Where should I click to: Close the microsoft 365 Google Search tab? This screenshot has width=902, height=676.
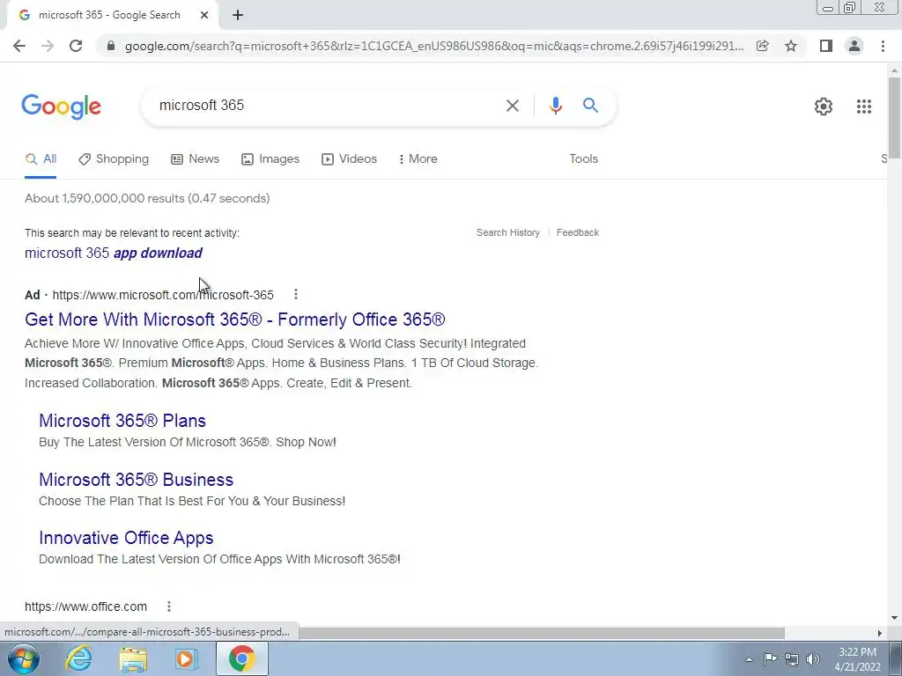point(204,16)
